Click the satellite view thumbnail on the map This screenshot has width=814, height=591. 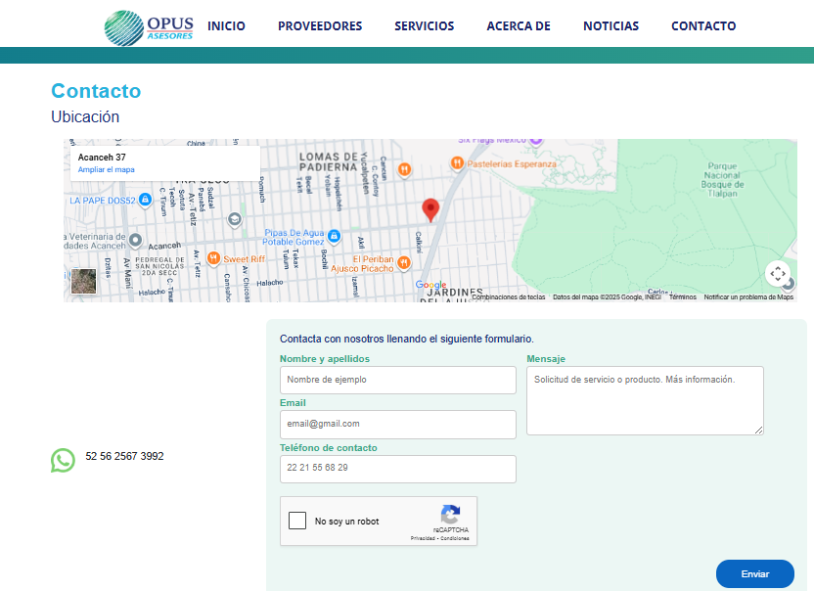[x=83, y=281]
